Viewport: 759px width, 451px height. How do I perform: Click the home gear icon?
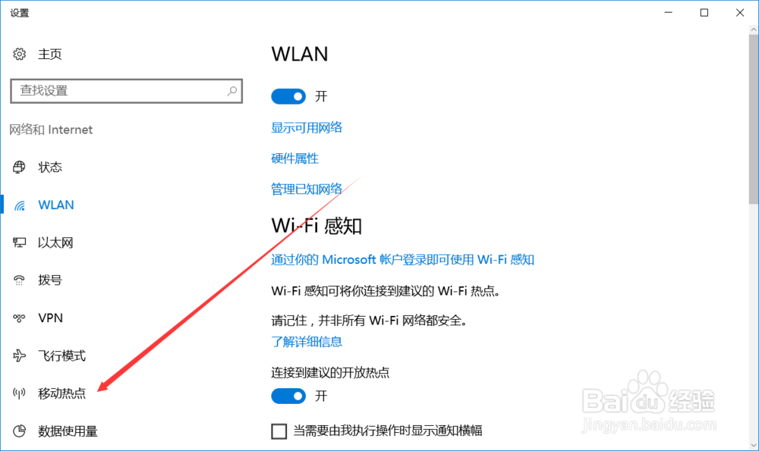(20, 54)
